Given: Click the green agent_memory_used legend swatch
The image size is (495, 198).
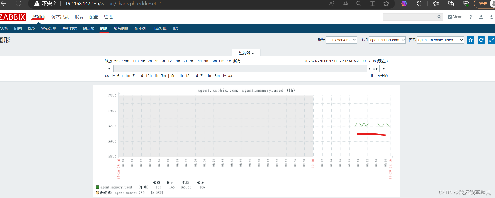Looking at the screenshot, I should tap(97, 187).
